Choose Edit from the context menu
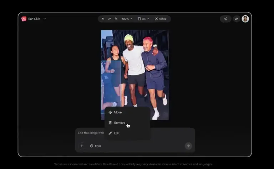Image resolution: width=274 pixels, height=169 pixels. 128,133
